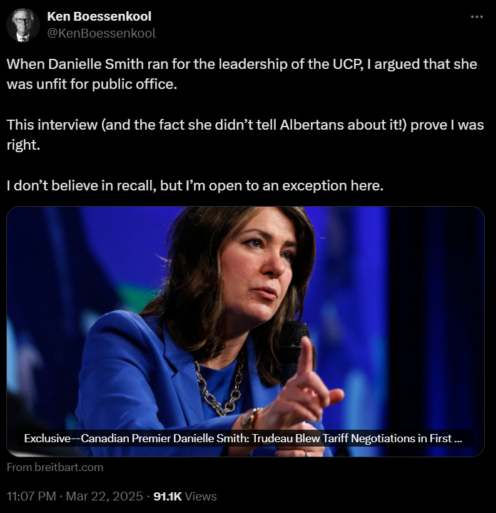This screenshot has width=496, height=513.
Task: Click the Views label beside 91.1K
Action: point(201,496)
